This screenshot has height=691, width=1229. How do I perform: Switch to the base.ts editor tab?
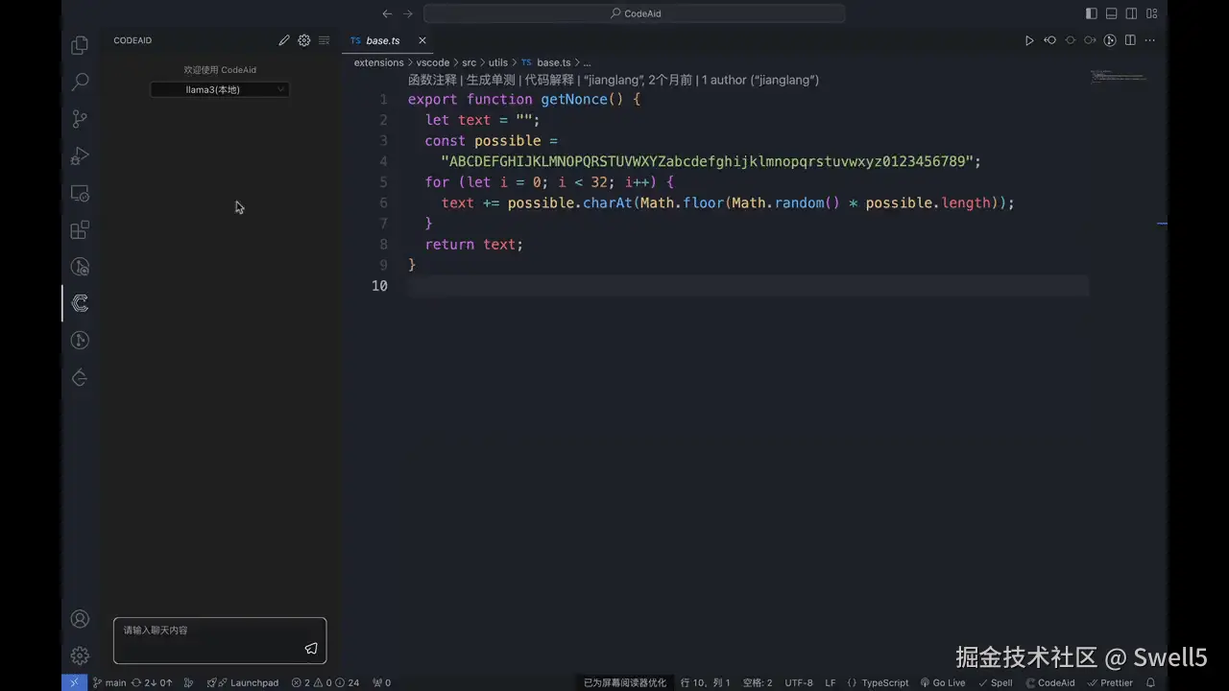(x=382, y=40)
